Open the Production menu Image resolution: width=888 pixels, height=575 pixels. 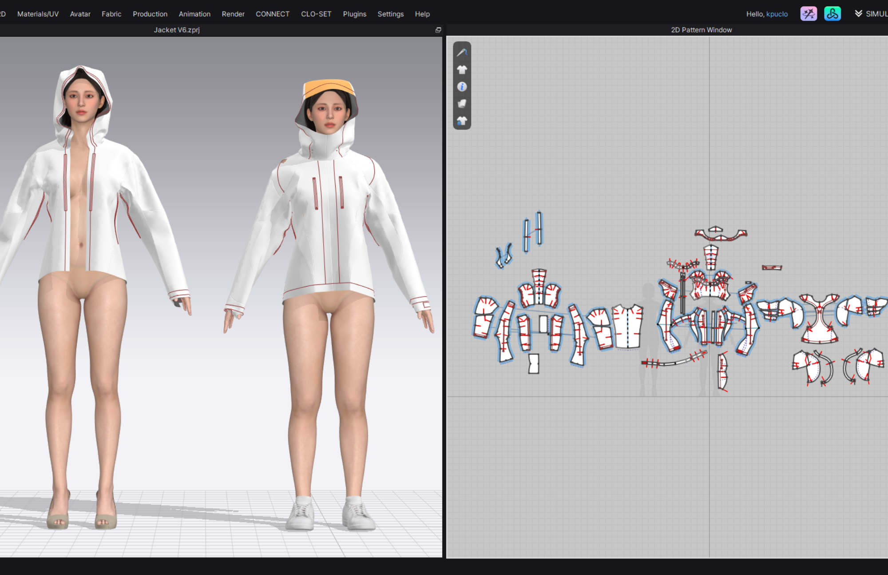[x=150, y=14]
